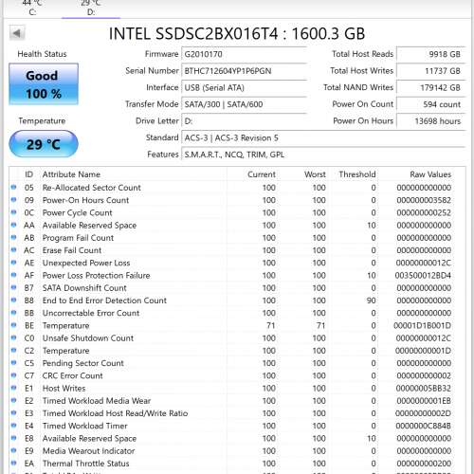Click the status dot for Timed Workload Timer
Image resolution: width=474 pixels, height=474 pixels.
pos(13,426)
